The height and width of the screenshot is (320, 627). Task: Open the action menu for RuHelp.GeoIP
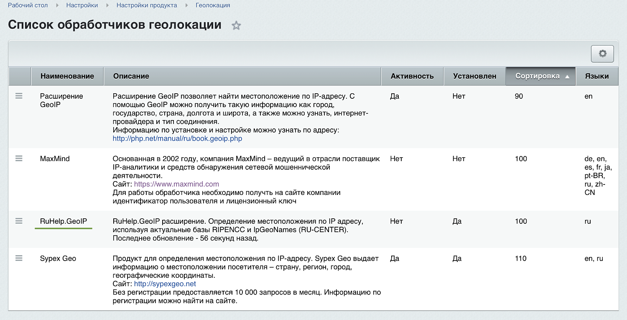click(x=19, y=221)
